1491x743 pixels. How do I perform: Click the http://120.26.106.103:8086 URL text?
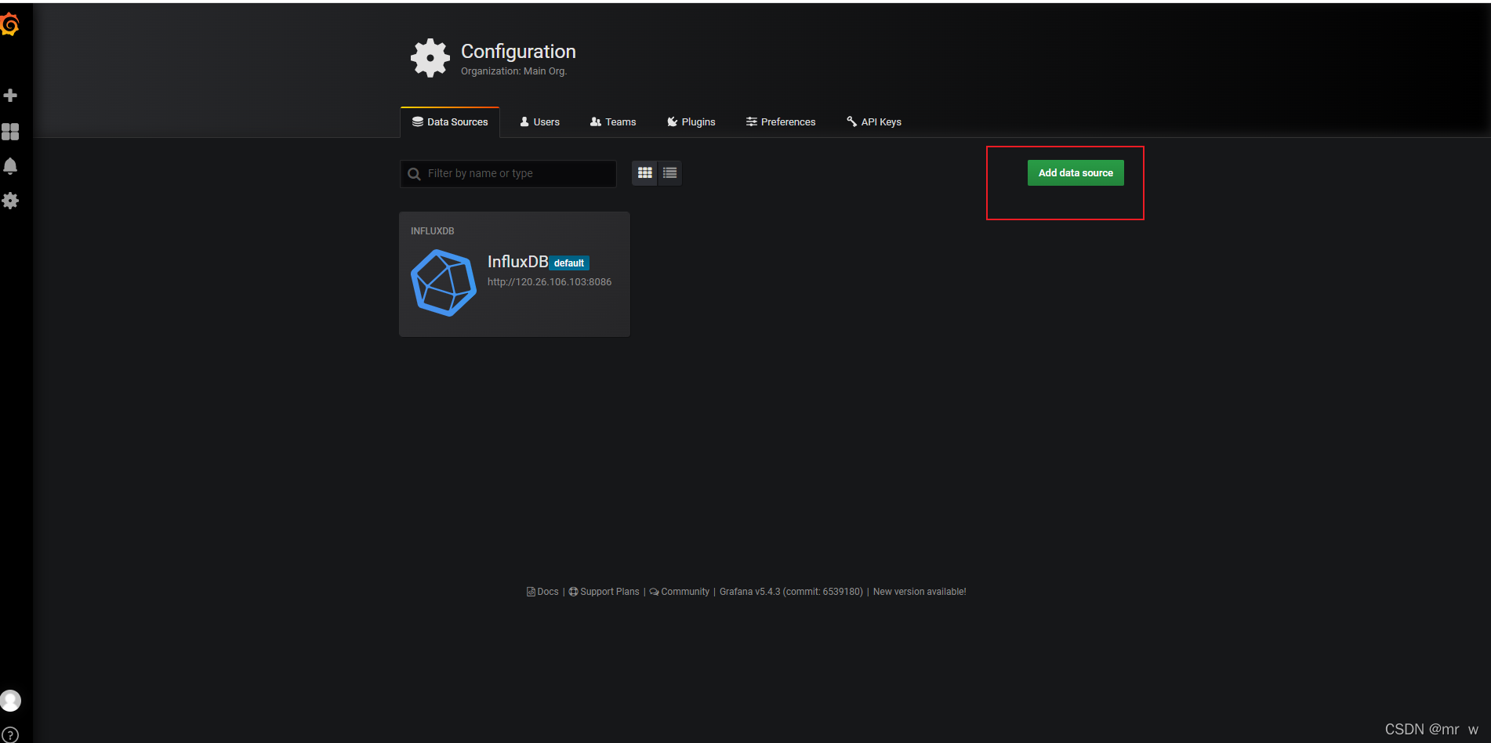(x=550, y=282)
